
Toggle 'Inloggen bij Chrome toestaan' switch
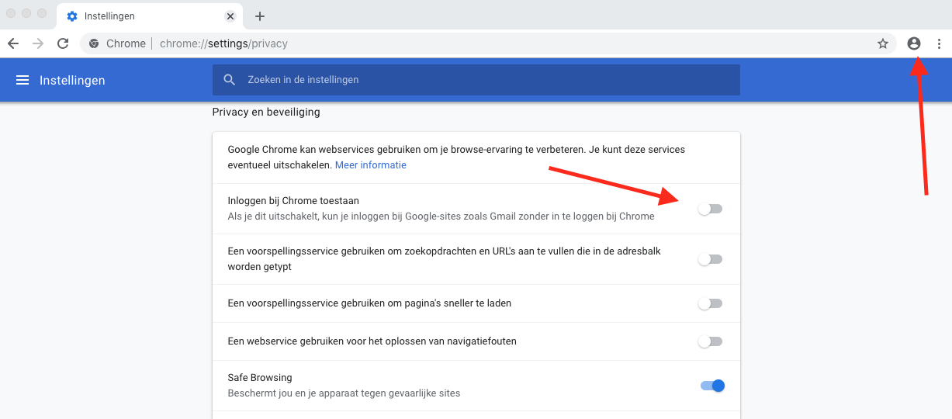[x=710, y=209]
